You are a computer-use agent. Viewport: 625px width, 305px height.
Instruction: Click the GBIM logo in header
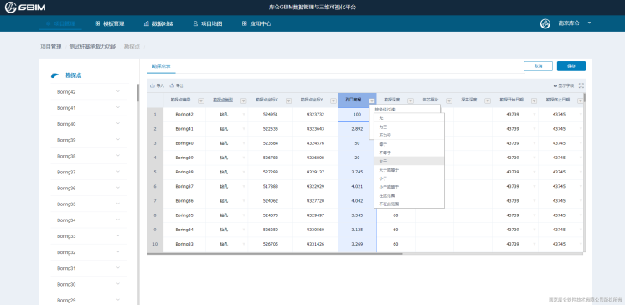24,8
